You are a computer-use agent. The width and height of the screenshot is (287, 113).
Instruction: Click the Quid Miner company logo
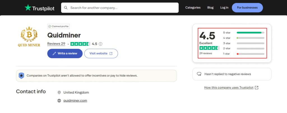click(x=29, y=37)
